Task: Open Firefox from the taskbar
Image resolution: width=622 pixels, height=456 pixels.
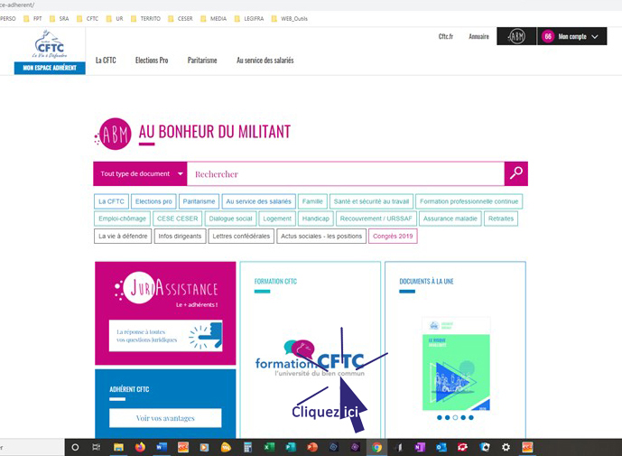Action: coord(140,447)
